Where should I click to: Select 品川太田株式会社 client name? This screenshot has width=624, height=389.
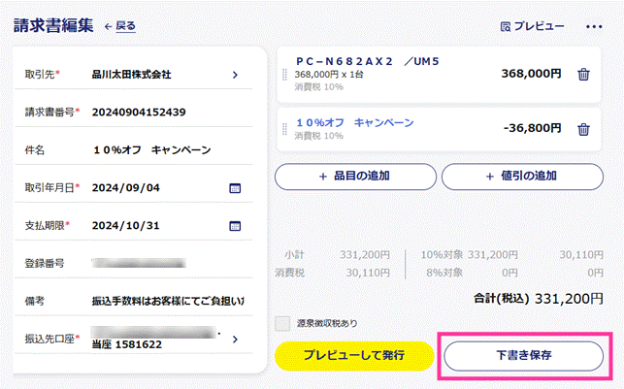132,75
